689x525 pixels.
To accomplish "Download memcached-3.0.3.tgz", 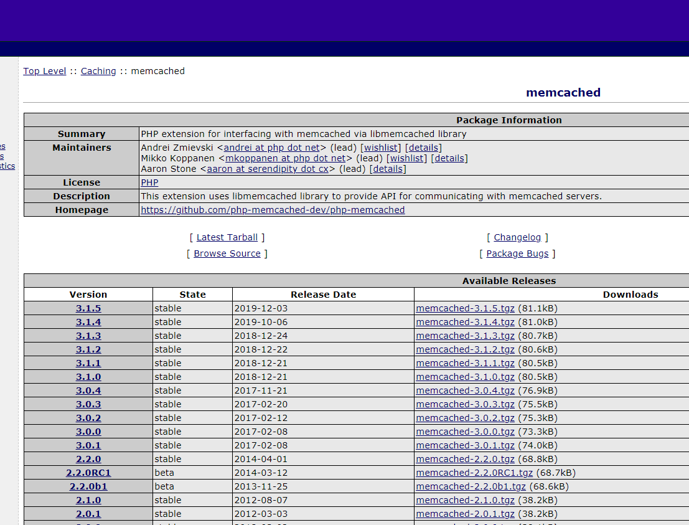I will coord(466,404).
